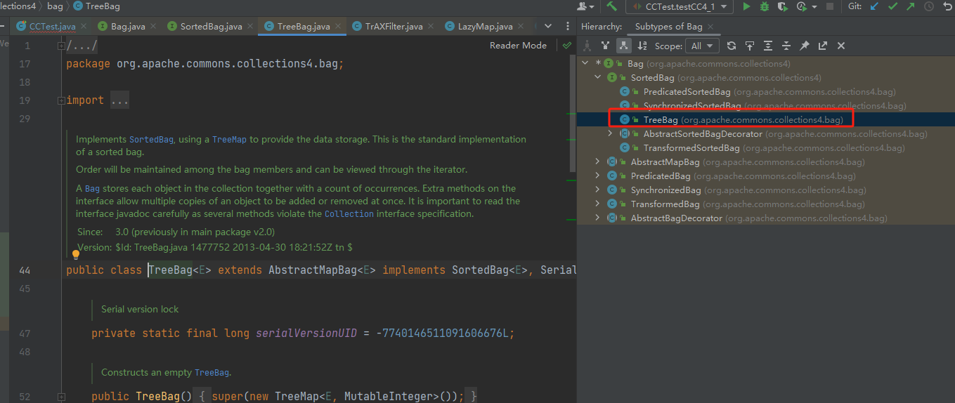Open the Scope All dropdown

703,46
